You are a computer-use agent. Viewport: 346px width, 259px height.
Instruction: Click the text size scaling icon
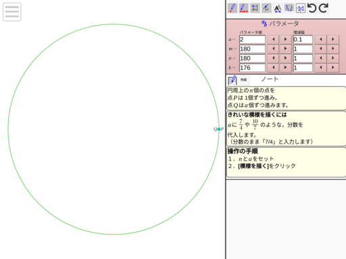(x=278, y=8)
